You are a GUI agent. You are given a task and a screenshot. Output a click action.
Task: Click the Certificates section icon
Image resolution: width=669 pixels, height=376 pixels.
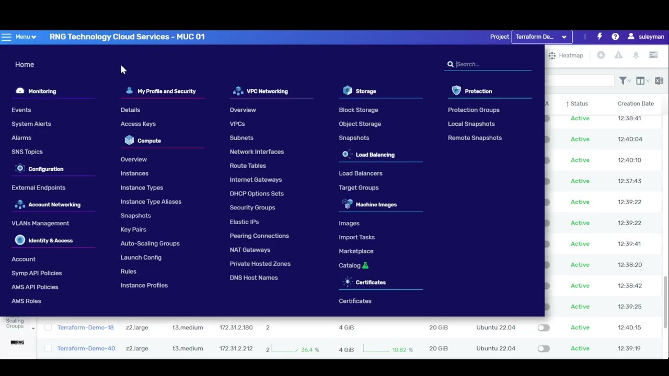click(x=348, y=282)
